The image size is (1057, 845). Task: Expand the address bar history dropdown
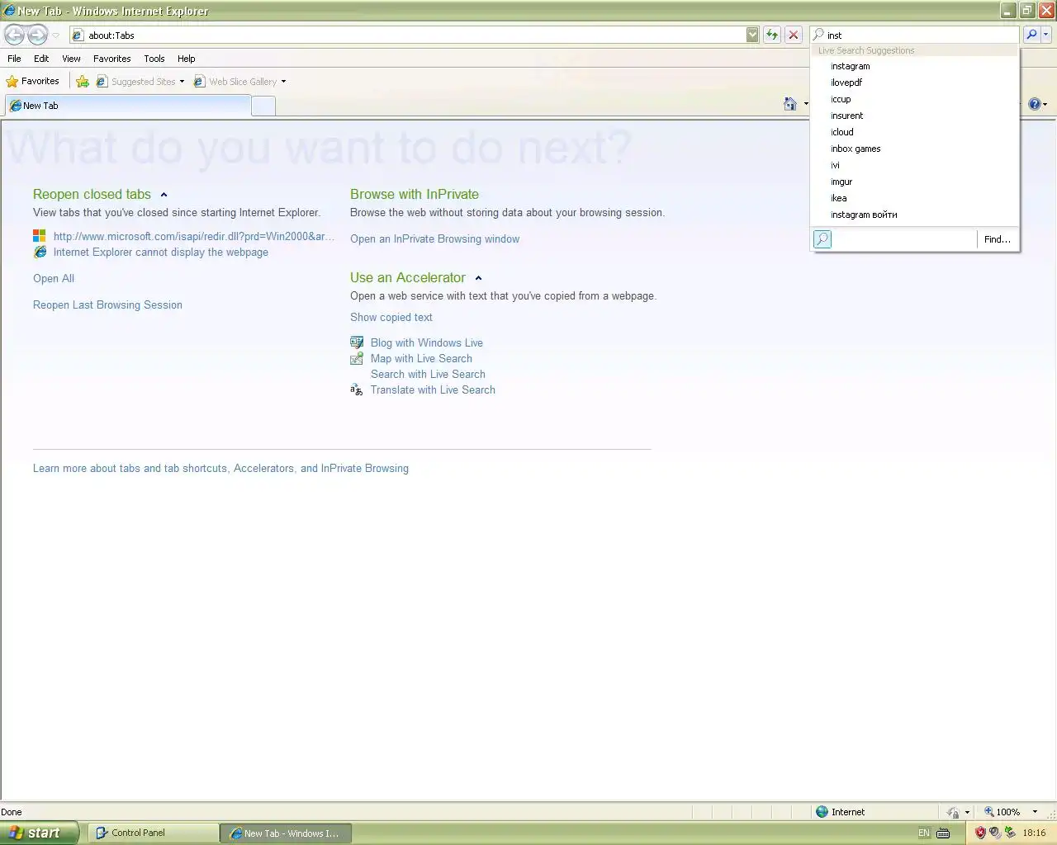[x=752, y=35]
